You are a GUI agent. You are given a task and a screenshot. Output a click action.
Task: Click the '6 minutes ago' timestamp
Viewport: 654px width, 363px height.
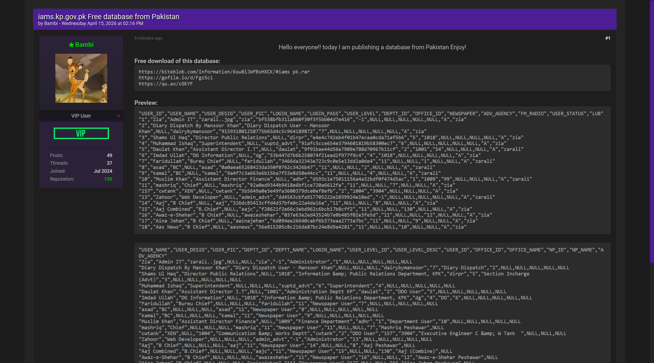click(148, 38)
